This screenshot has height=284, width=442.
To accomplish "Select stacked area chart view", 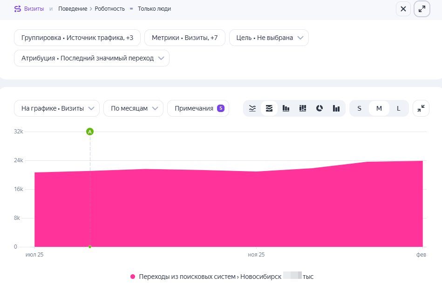I will click(269, 108).
